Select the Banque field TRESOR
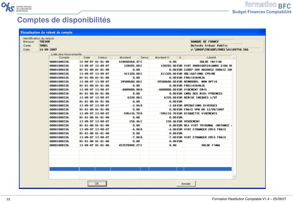The height and width of the screenshot is (203, 293). pyautogui.click(x=46, y=42)
